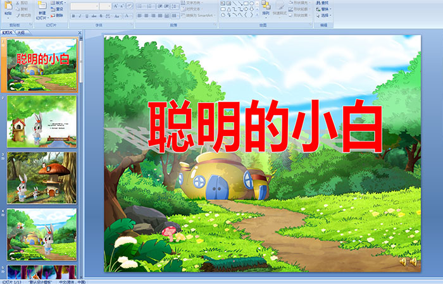Open the font size combo box

click(x=105, y=6)
